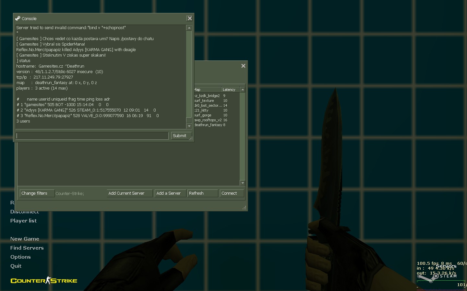Focus the console command input field

coord(92,136)
